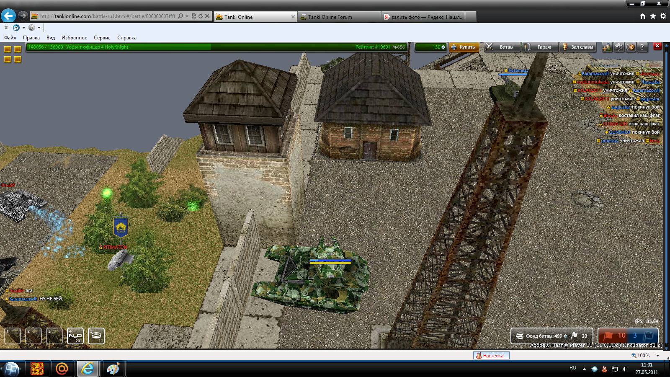This screenshot has height=377, width=670.
Task: Close the add-on toolbar with its X
Action: point(6,28)
